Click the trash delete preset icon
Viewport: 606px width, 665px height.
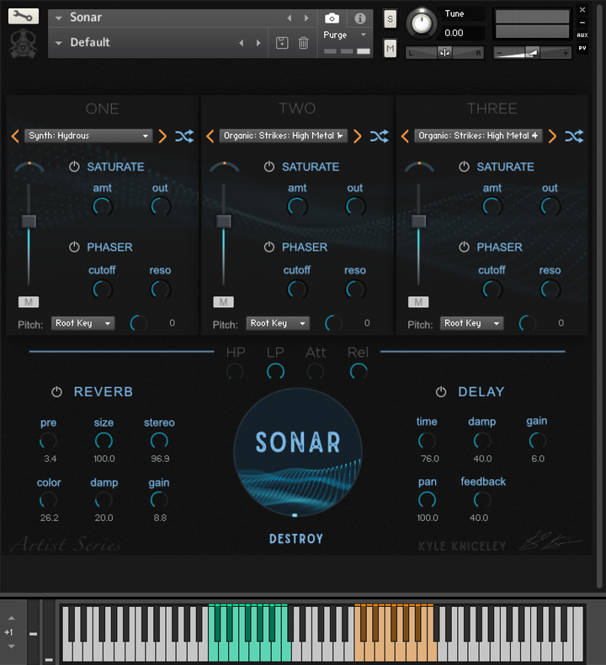pyautogui.click(x=303, y=43)
